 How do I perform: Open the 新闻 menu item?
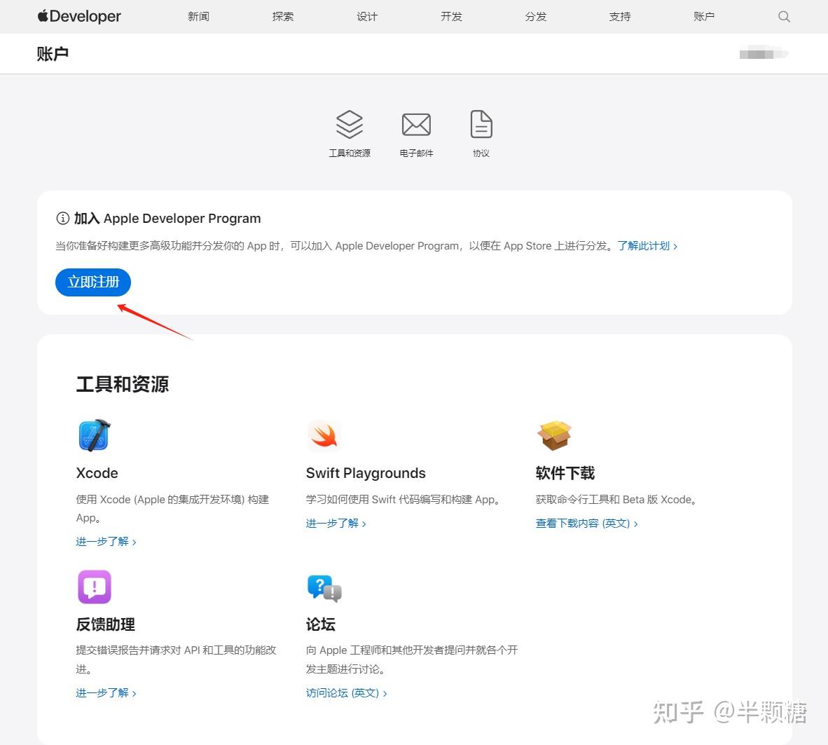pos(198,17)
